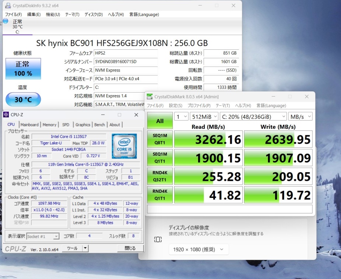Screen dimensions: 341x279
Task: Run the SEQ1M Q1T1 test
Action: pos(160,158)
